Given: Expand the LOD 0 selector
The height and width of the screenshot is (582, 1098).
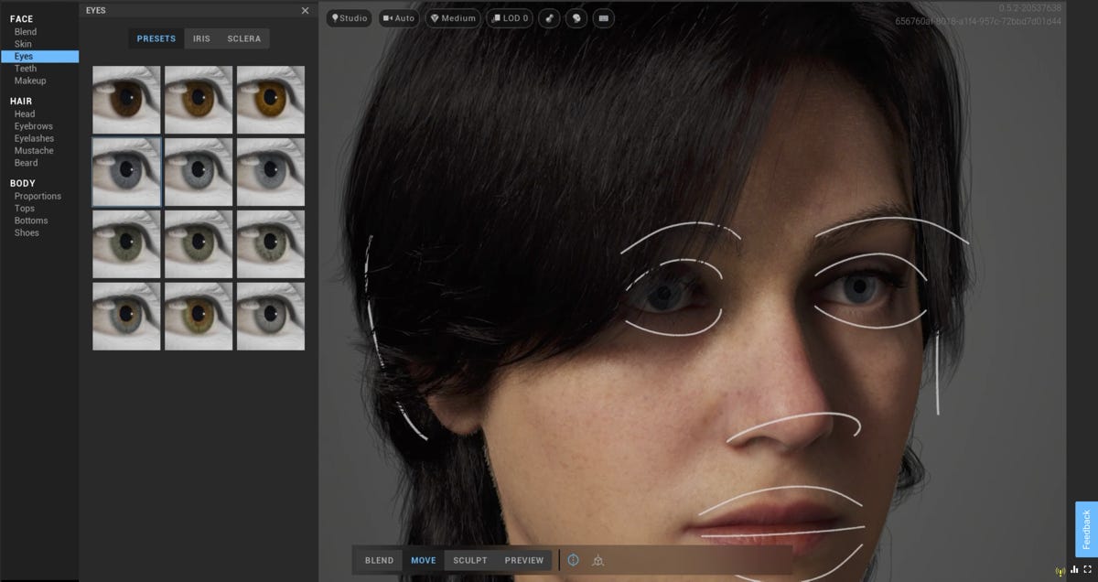Looking at the screenshot, I should click(510, 18).
